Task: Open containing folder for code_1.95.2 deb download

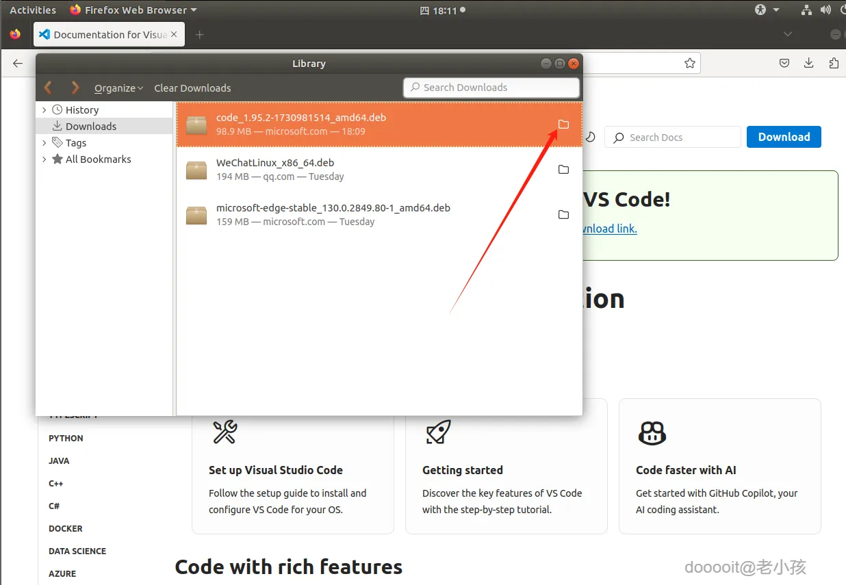Action: 563,125
